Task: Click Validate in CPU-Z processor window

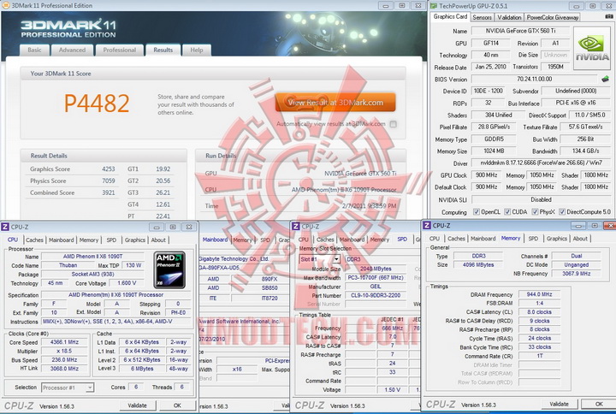Action: point(137,405)
